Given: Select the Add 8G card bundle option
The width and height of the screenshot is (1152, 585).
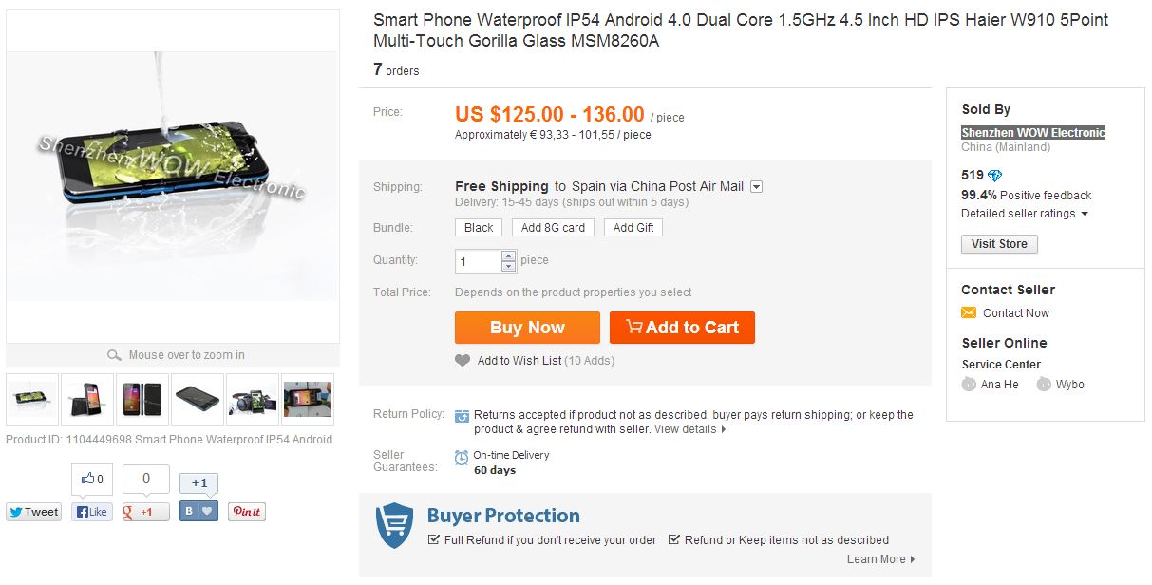Looking at the screenshot, I should [x=553, y=227].
